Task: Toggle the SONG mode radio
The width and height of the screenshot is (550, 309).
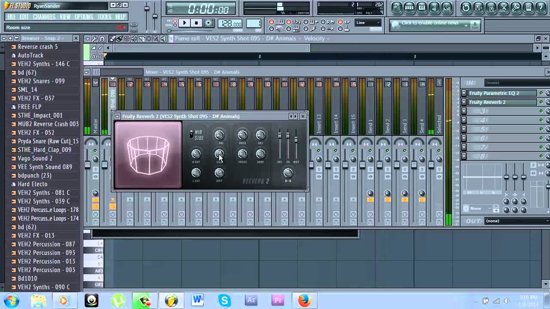Action: (x=174, y=25)
